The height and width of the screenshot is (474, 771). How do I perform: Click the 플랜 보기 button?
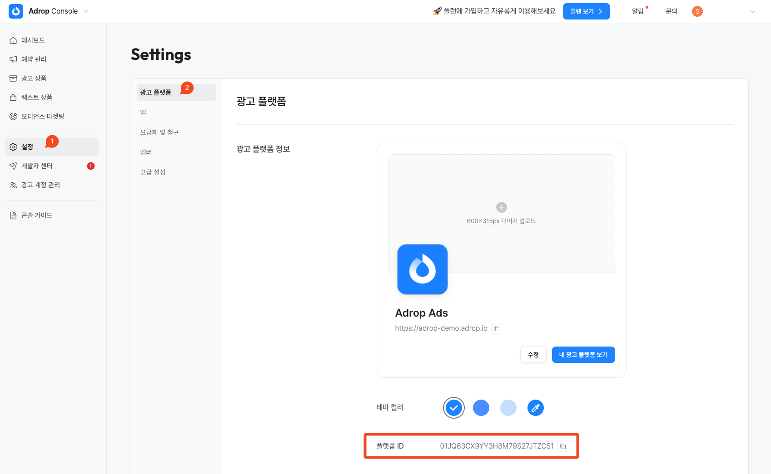click(x=586, y=11)
